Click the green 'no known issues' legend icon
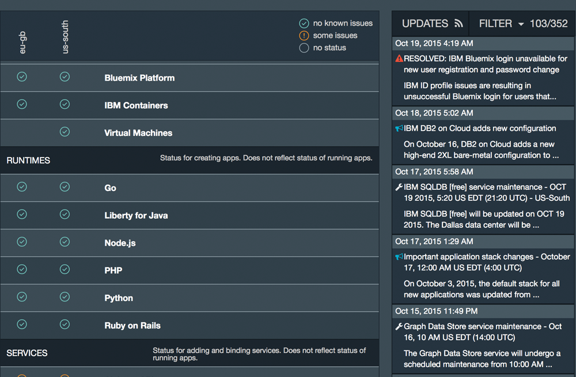Image resolution: width=576 pixels, height=377 pixels. (x=304, y=24)
